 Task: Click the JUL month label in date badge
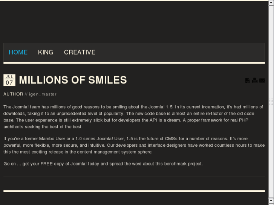(9, 77)
